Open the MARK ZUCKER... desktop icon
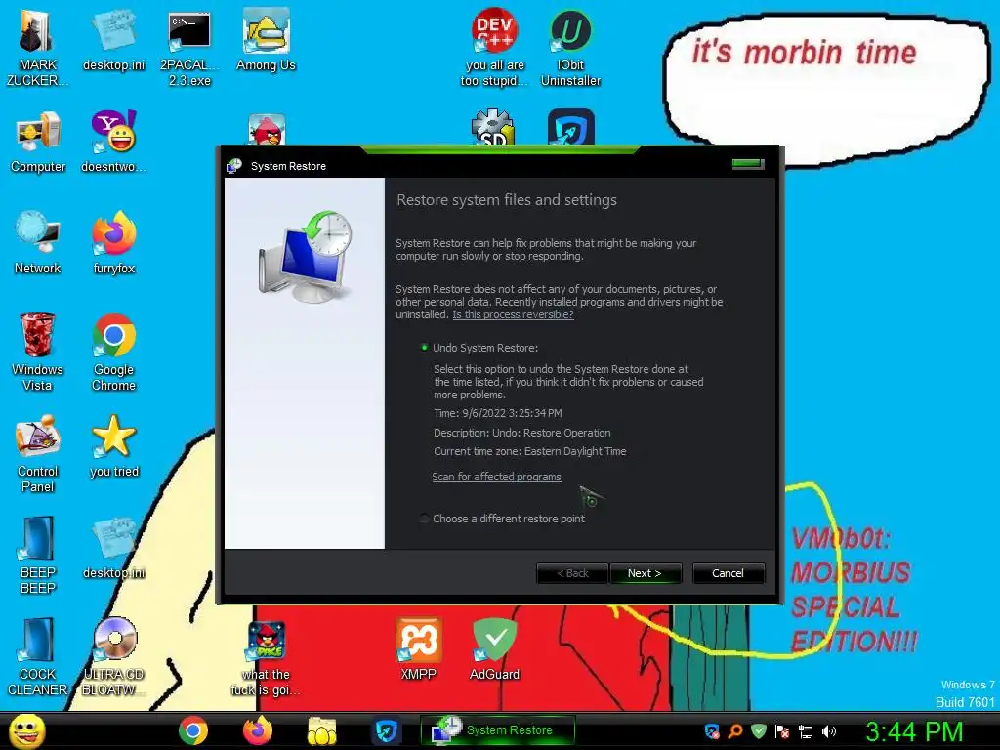This screenshot has height=750, width=1000. coord(37,48)
